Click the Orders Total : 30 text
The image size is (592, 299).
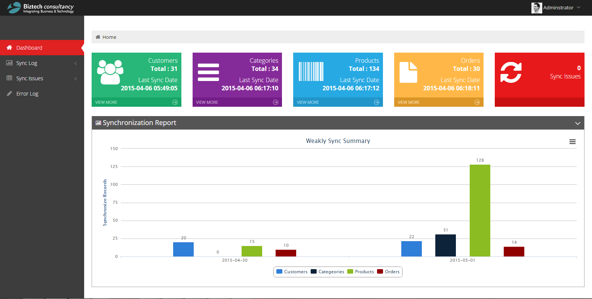(466, 69)
